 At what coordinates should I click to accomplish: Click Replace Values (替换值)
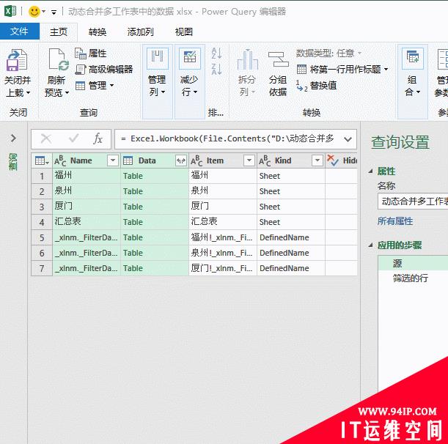coord(317,86)
